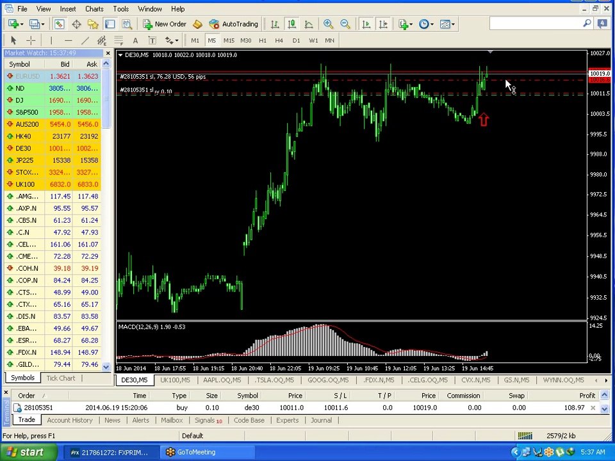Click the search input field

(536, 24)
